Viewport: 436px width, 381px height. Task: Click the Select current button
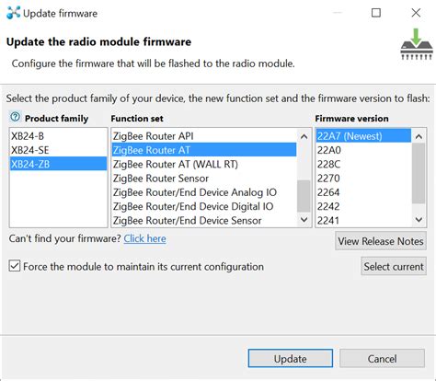tap(394, 266)
